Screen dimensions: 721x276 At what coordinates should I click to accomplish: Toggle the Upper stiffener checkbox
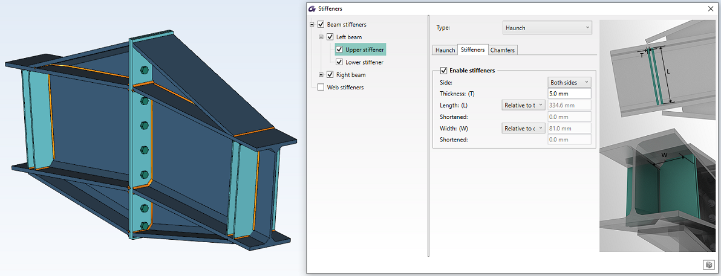[339, 49]
